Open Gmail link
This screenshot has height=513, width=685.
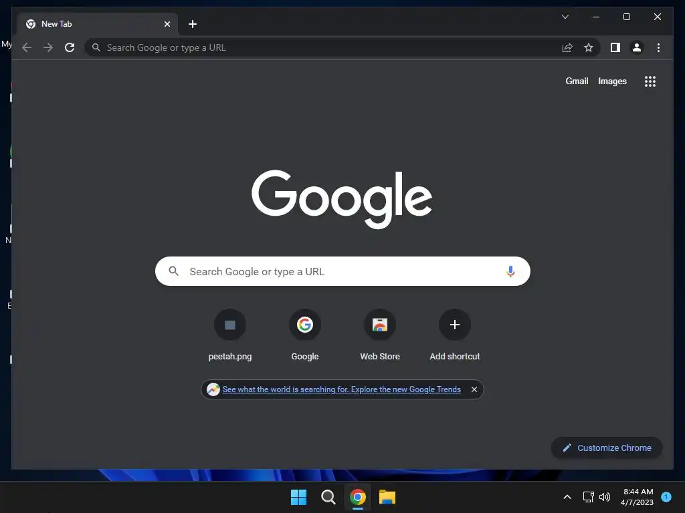tap(577, 81)
